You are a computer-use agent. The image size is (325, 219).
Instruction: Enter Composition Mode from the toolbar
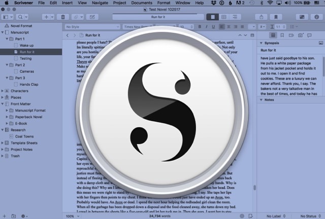pyautogui.click(x=302, y=17)
